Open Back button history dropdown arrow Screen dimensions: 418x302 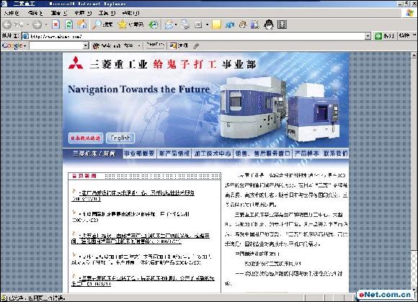tap(27, 25)
